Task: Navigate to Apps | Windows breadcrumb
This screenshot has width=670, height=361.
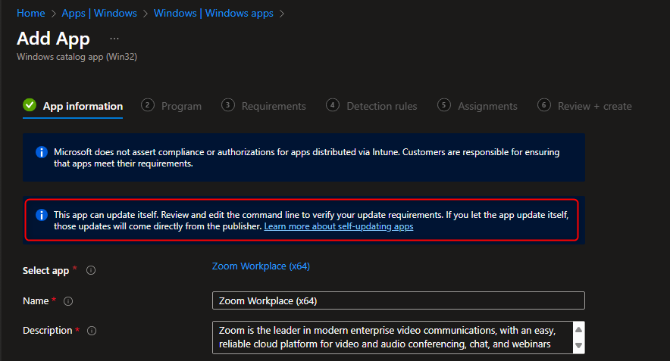Action: point(99,13)
